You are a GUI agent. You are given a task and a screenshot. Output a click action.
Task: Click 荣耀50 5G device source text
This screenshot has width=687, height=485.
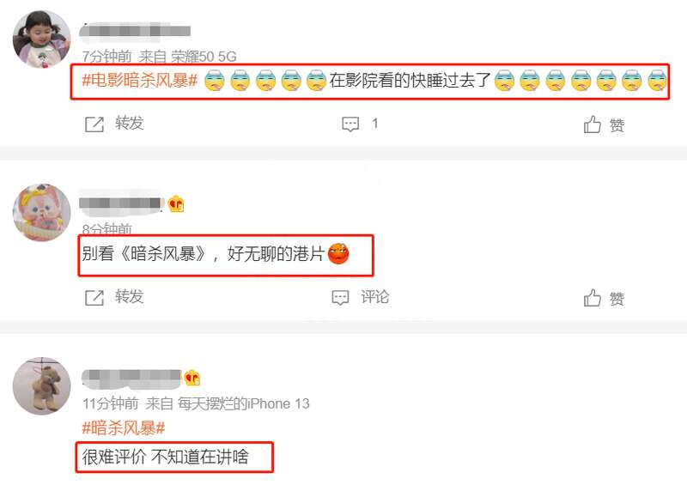(x=204, y=57)
